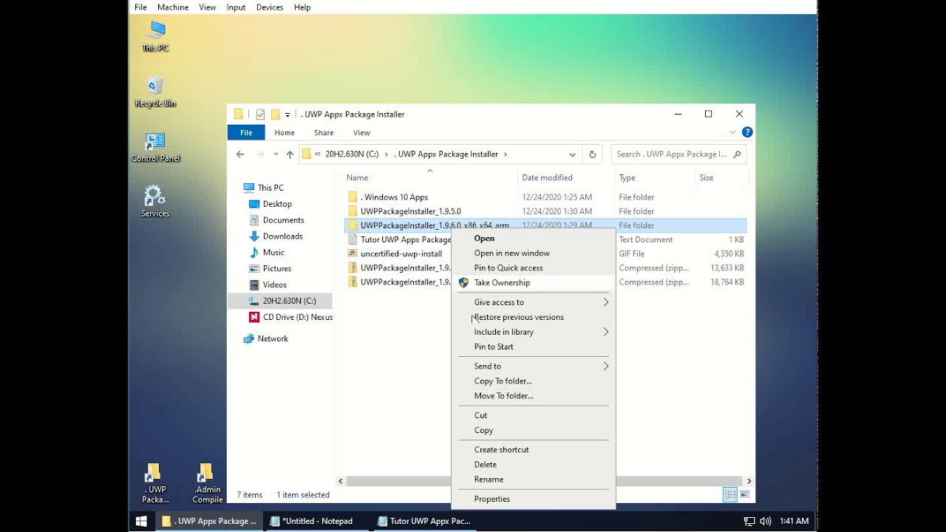Select CD Drive (D:) Nexus in sidebar
946x532 pixels.
point(290,317)
